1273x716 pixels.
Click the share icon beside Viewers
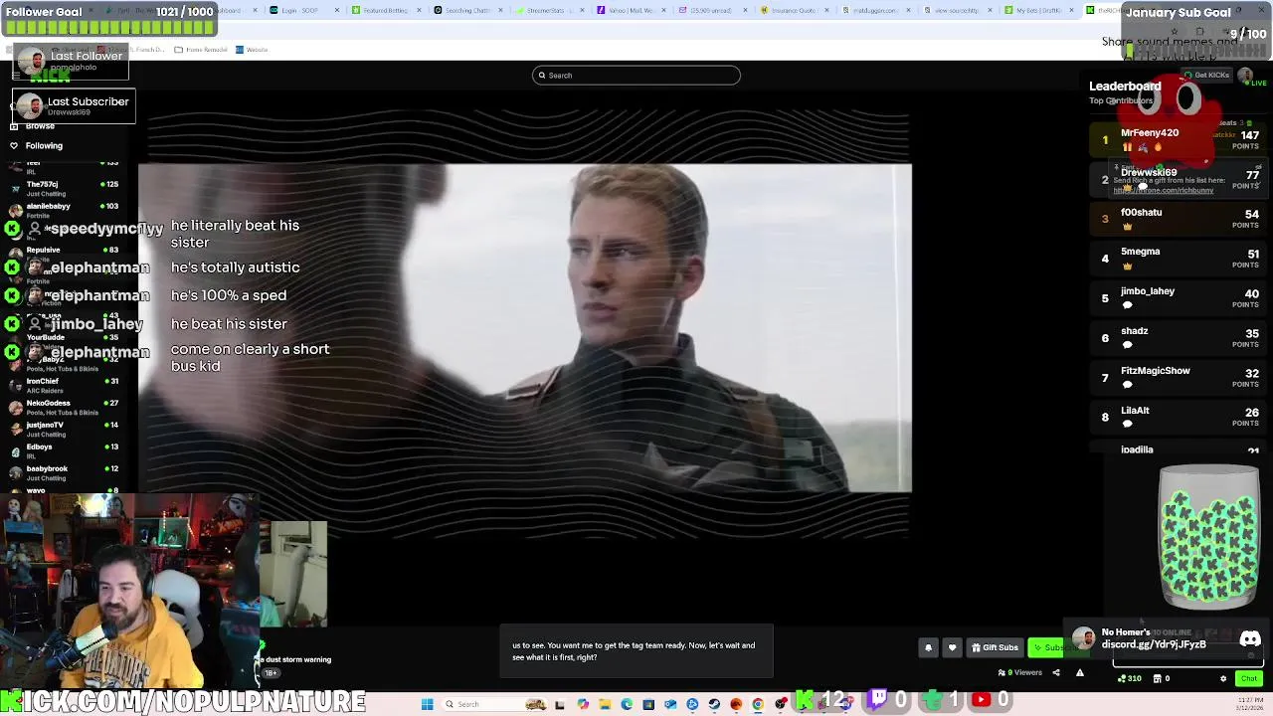1056,672
